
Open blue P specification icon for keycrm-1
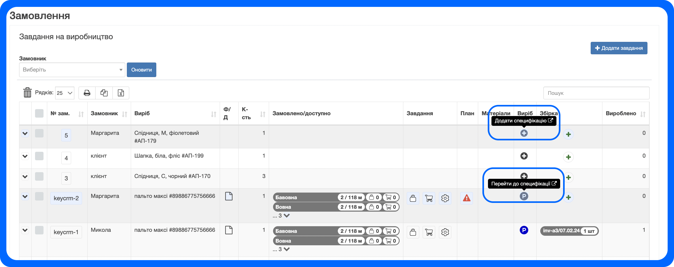coord(524,230)
